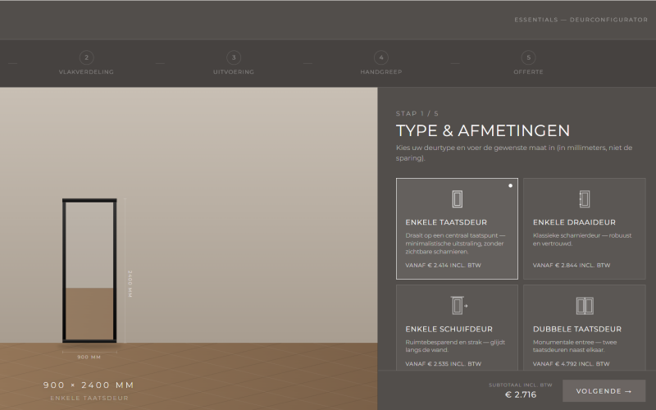Click the Volgende button
The height and width of the screenshot is (410, 656).
click(x=604, y=391)
